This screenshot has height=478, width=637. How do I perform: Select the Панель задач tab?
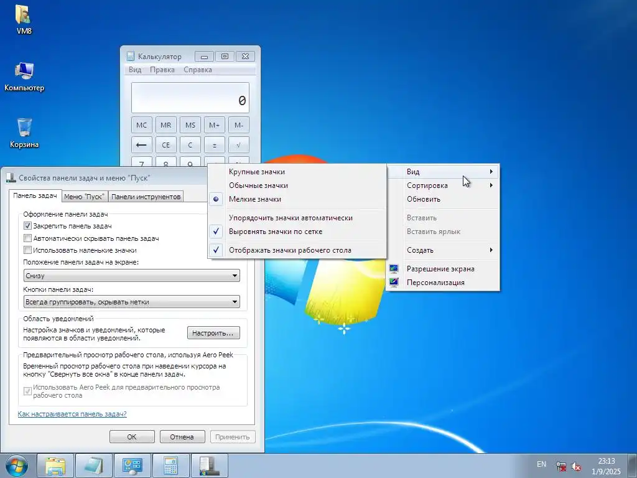pos(35,195)
